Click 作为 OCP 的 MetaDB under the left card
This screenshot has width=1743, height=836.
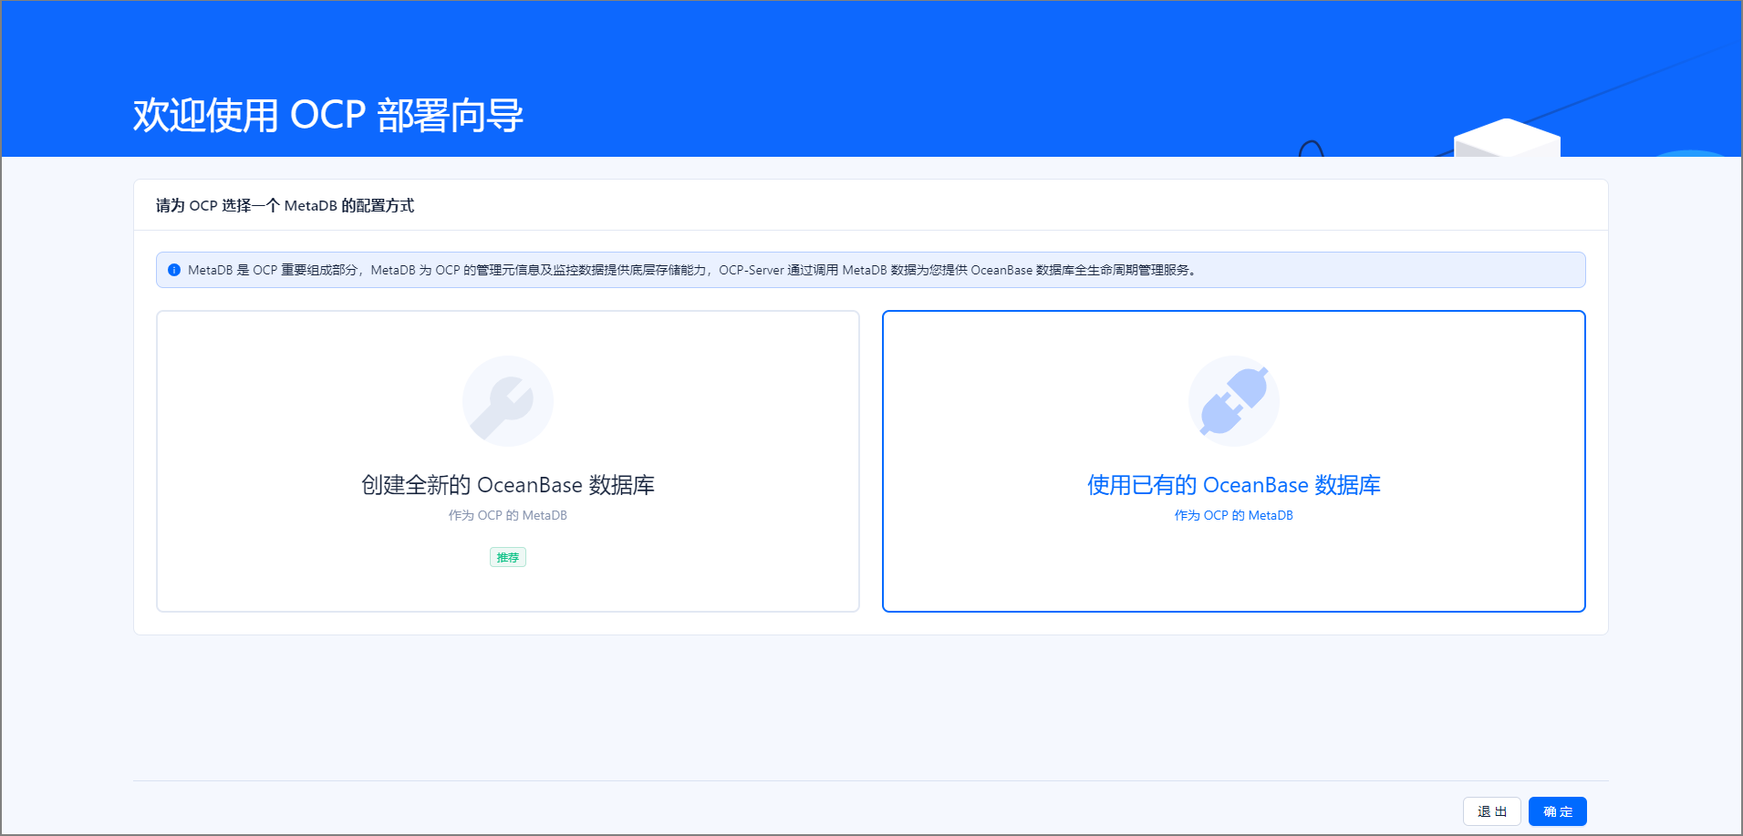coord(507,514)
